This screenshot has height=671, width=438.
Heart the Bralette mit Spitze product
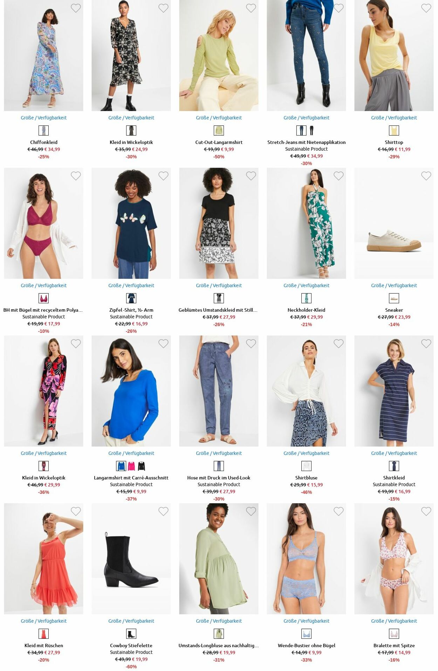[426, 511]
